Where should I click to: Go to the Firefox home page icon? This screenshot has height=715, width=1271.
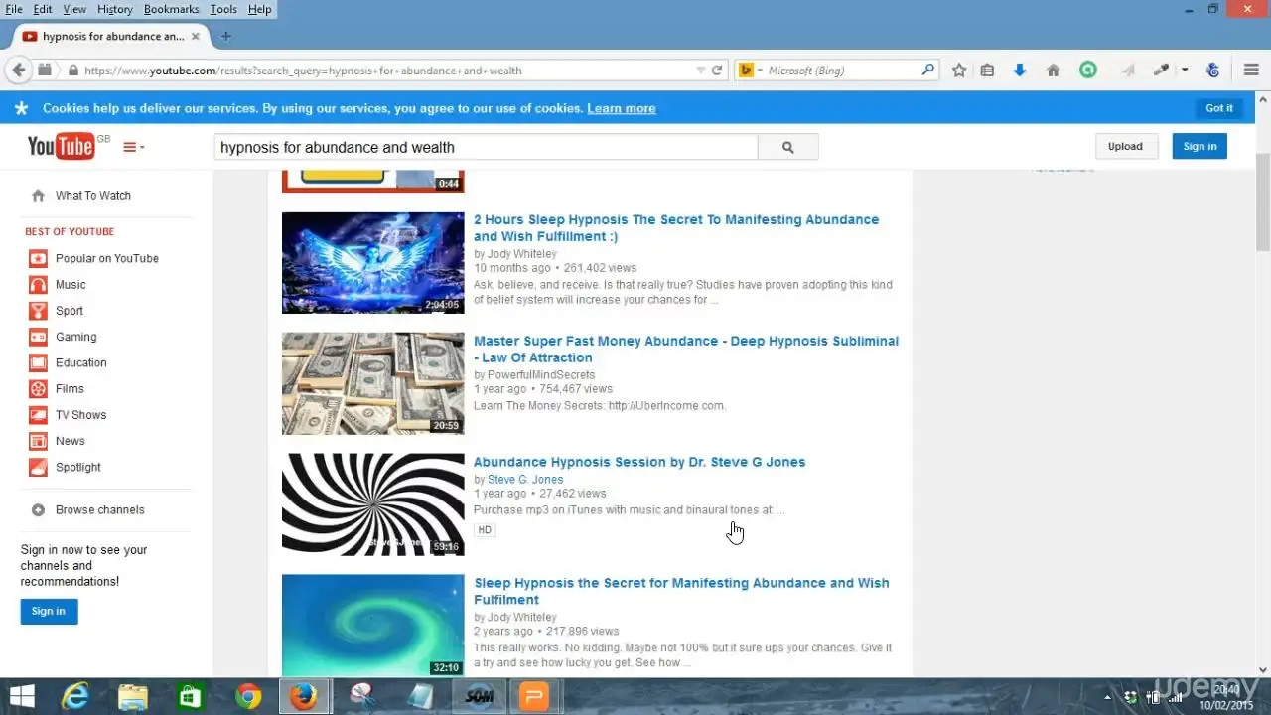pos(1054,71)
